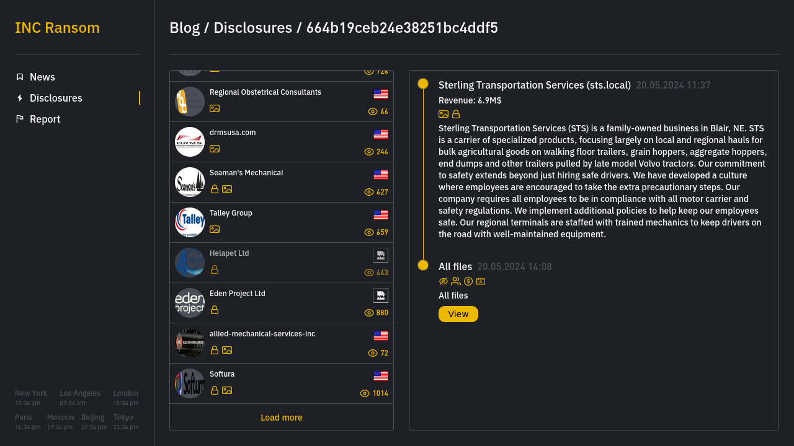Image resolution: width=794 pixels, height=446 pixels.
Task: Click the Talley Group logo thumbnail
Action: (190, 222)
